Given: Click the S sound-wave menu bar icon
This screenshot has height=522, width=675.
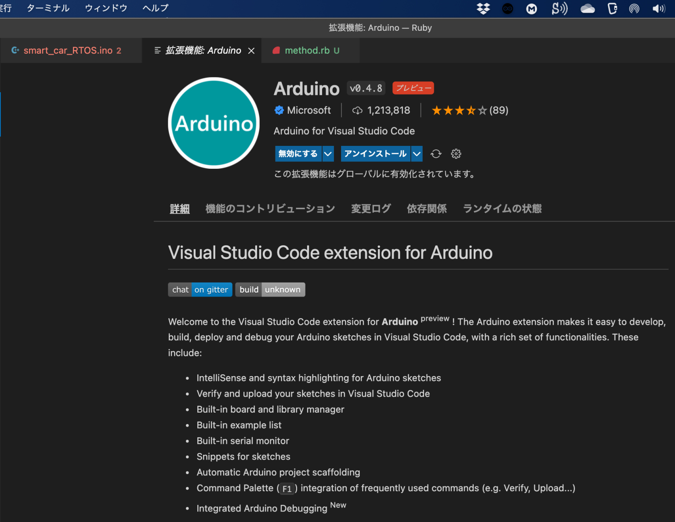Looking at the screenshot, I should point(559,8).
